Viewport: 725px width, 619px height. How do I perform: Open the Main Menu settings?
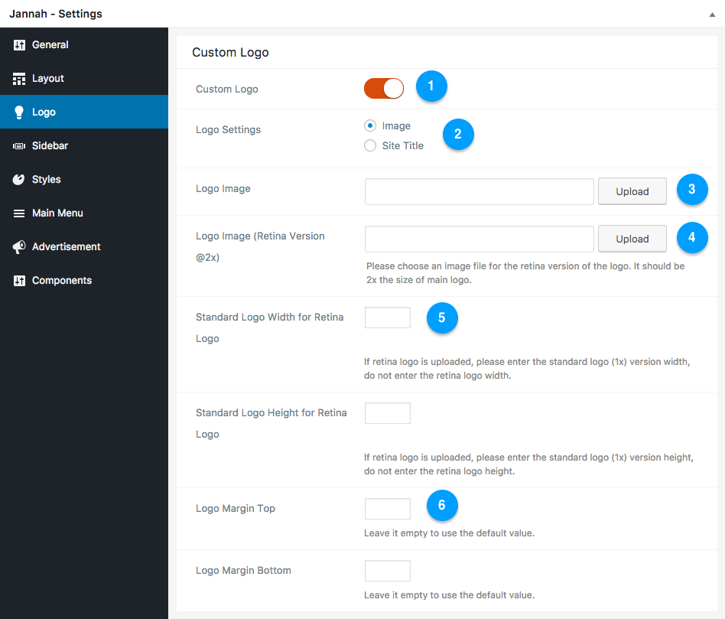[84, 213]
